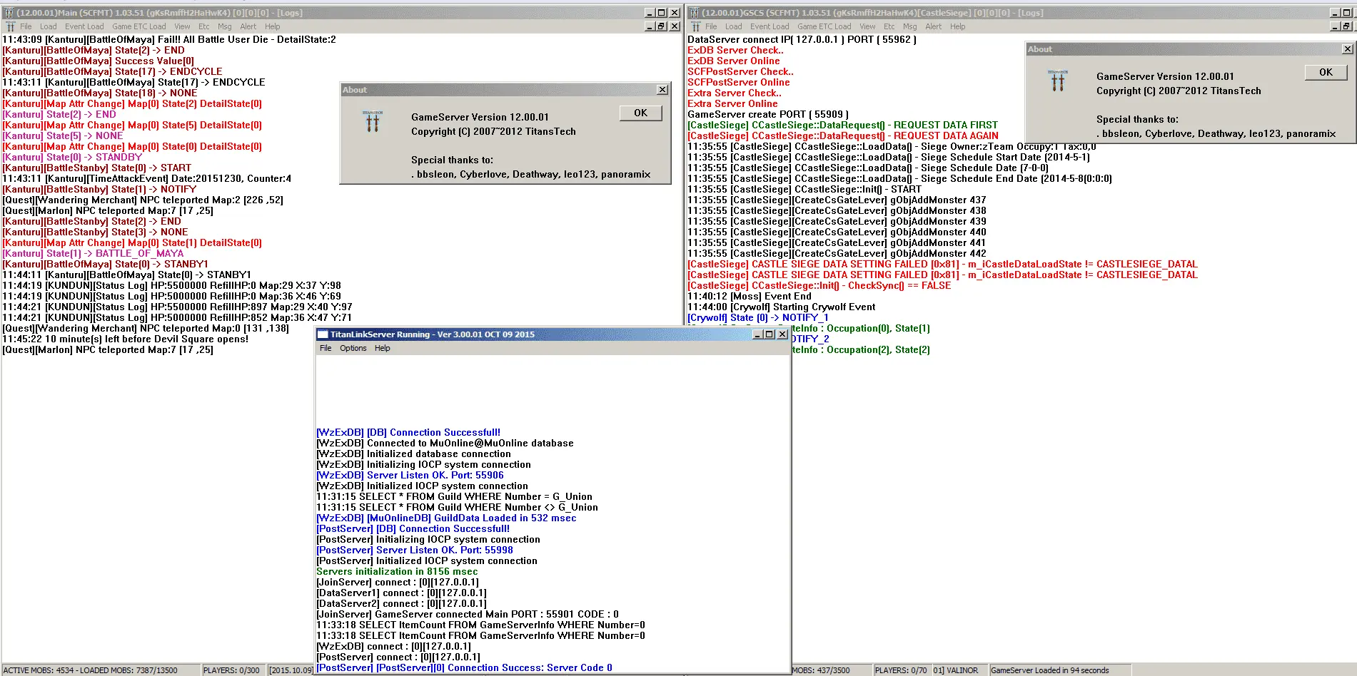Image resolution: width=1357 pixels, height=676 pixels.
Task: Open Game ETC Load menu in Main window
Action: click(x=139, y=26)
